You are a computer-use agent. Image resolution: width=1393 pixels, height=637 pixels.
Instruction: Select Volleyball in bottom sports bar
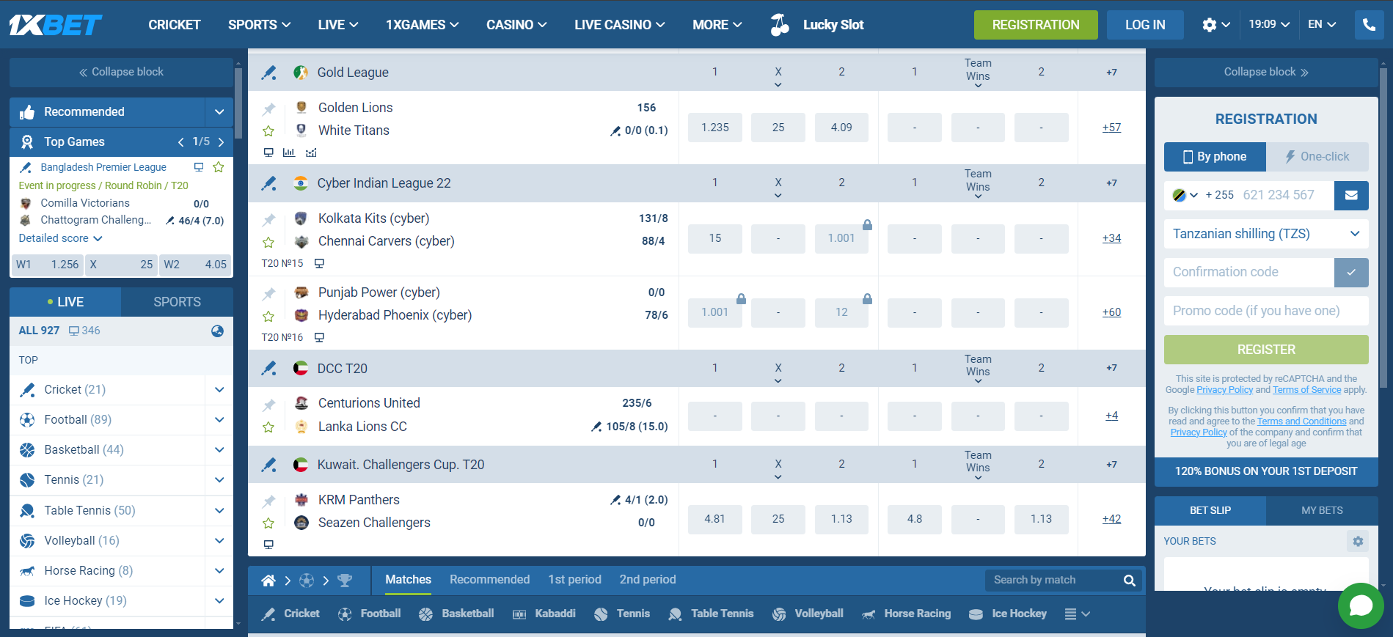tap(808, 614)
